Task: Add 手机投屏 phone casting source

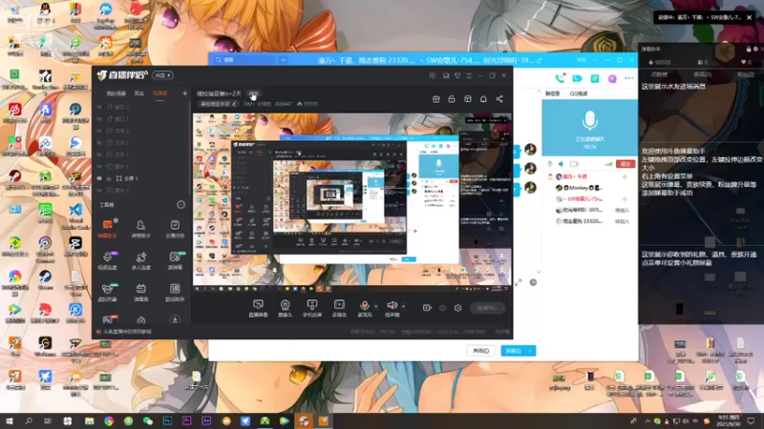Action: (x=312, y=308)
